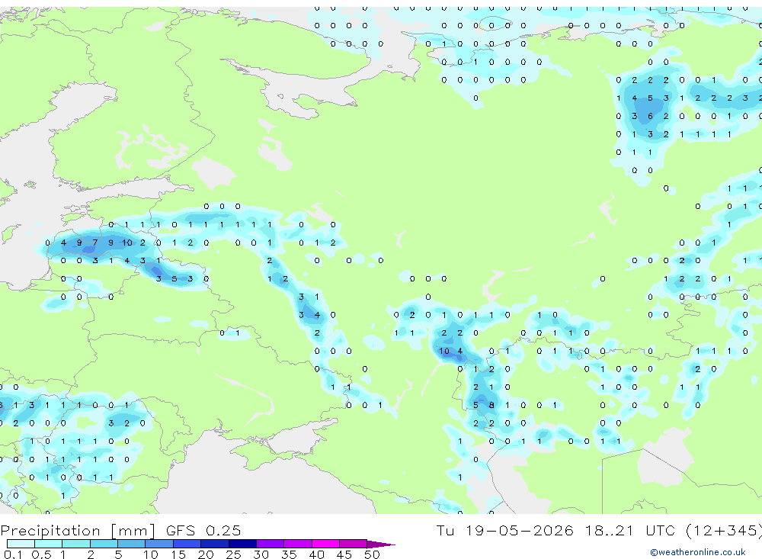The image size is (762, 559).
Task: Open the weatheronline.co.uk copyright link
Action: tap(697, 552)
